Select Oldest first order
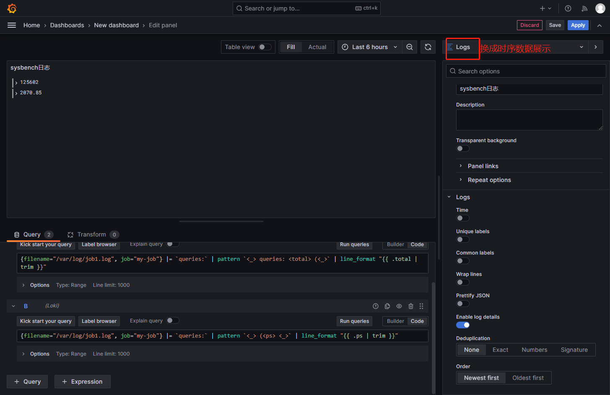Image resolution: width=610 pixels, height=395 pixels. pyautogui.click(x=528, y=378)
